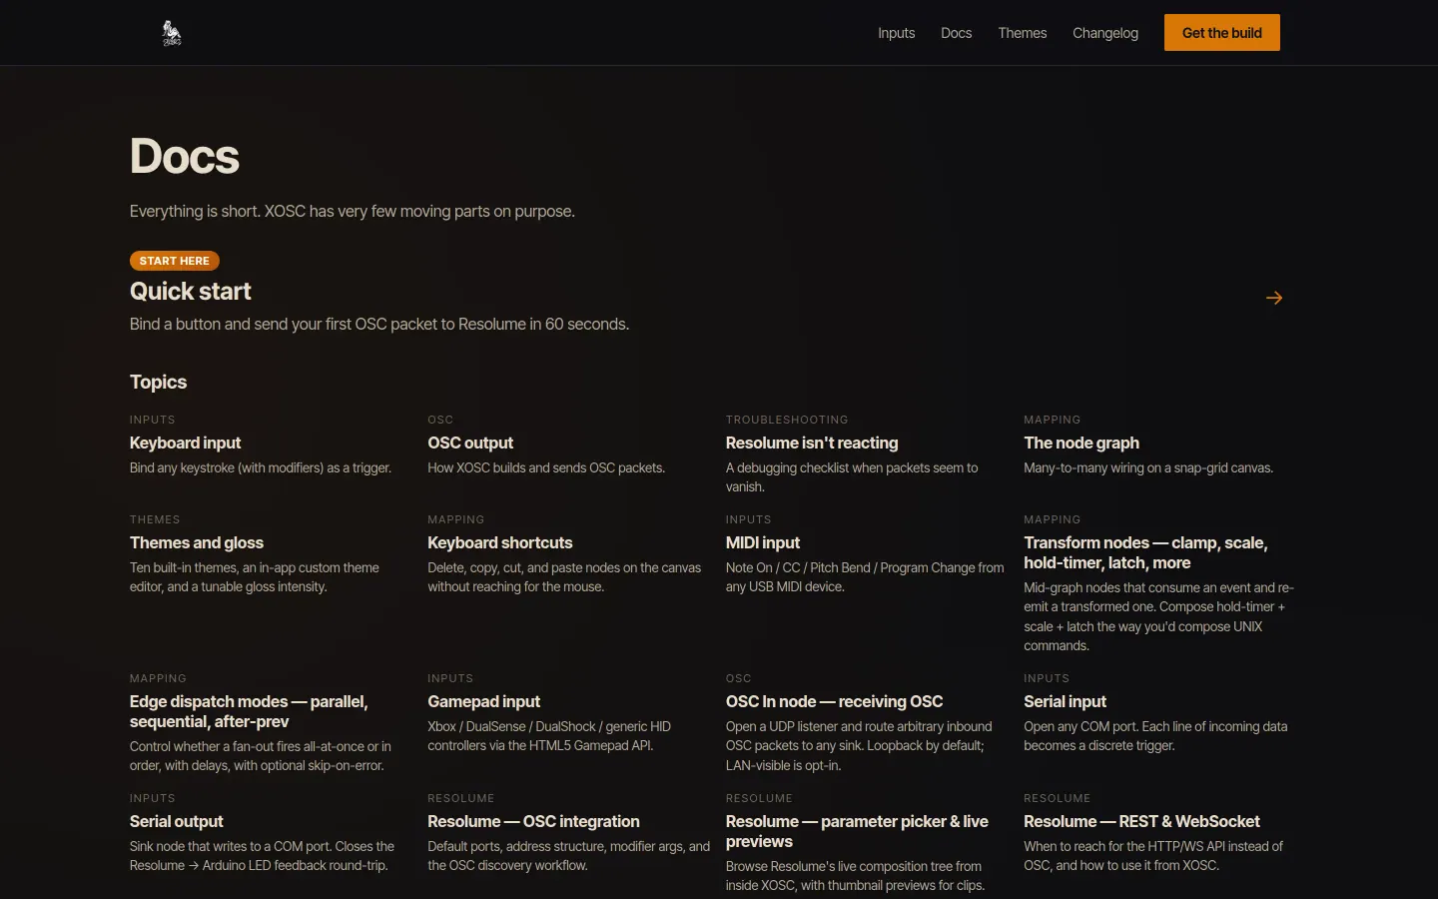This screenshot has width=1438, height=899.
Task: Click 'Mid-graph nodes that consume an event' description
Action: (1158, 616)
